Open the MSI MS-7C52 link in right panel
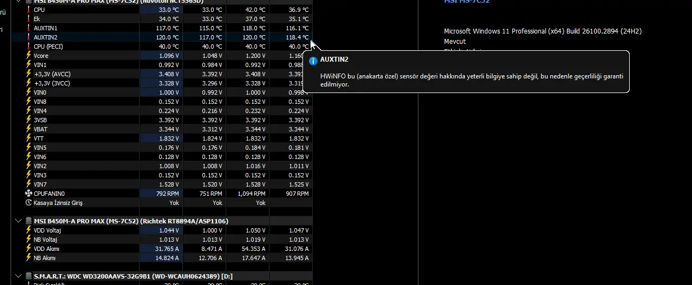 tap(466, 2)
